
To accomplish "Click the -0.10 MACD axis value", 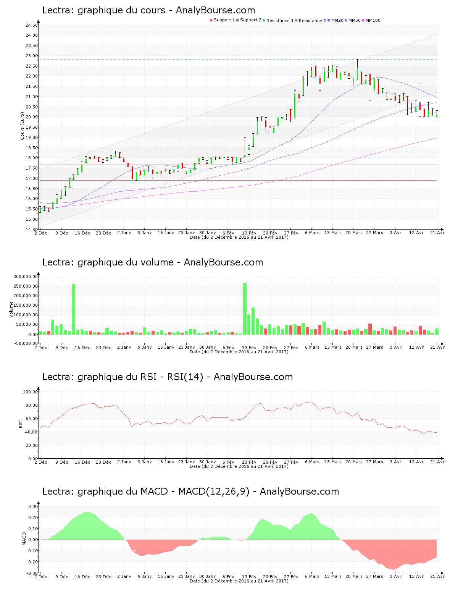I will [x=32, y=551].
